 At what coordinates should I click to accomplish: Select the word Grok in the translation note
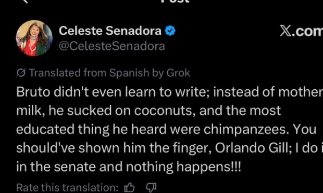pyautogui.click(x=178, y=73)
